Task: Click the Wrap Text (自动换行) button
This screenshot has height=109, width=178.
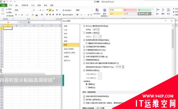Action: (67, 10)
